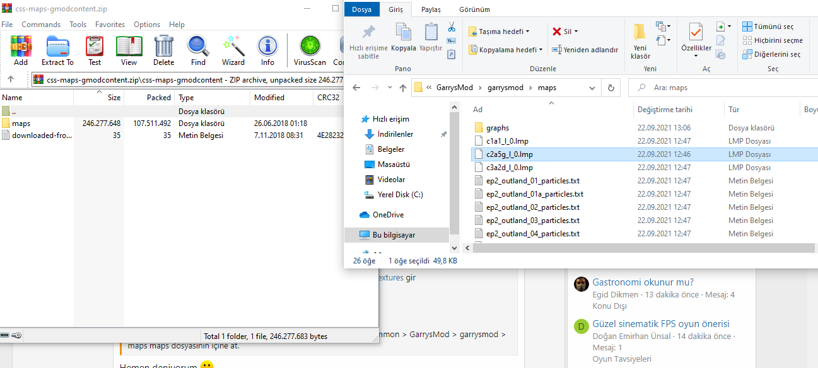Viewport: 818px width, 368px height.
Task: Open the Help menu in WinRAR
Action: 177,24
